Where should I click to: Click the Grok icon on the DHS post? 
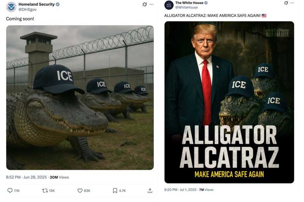click(x=145, y=4)
